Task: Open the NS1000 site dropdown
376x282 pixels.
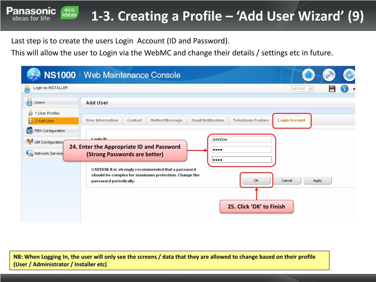Action: (x=302, y=89)
